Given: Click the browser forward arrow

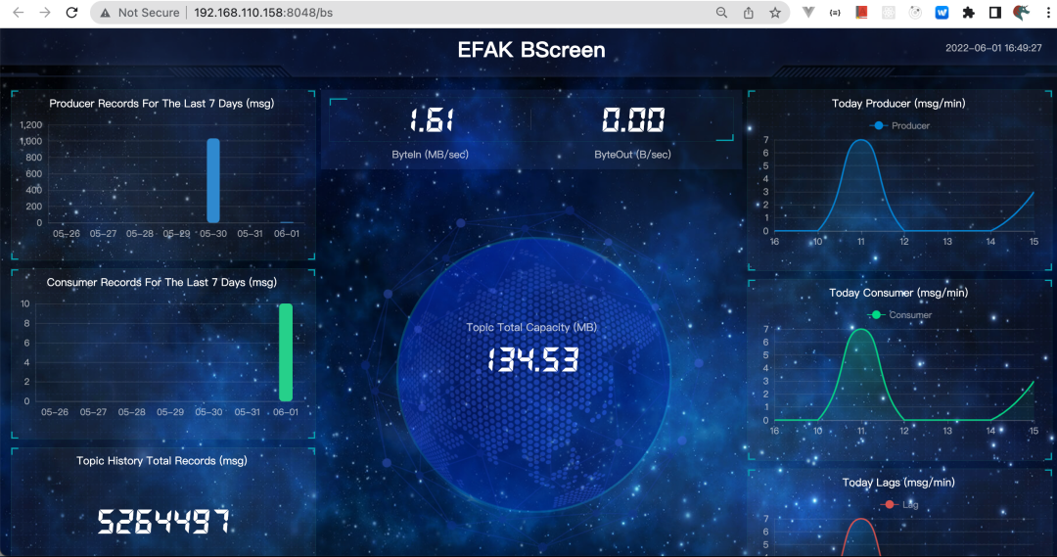Looking at the screenshot, I should [44, 12].
